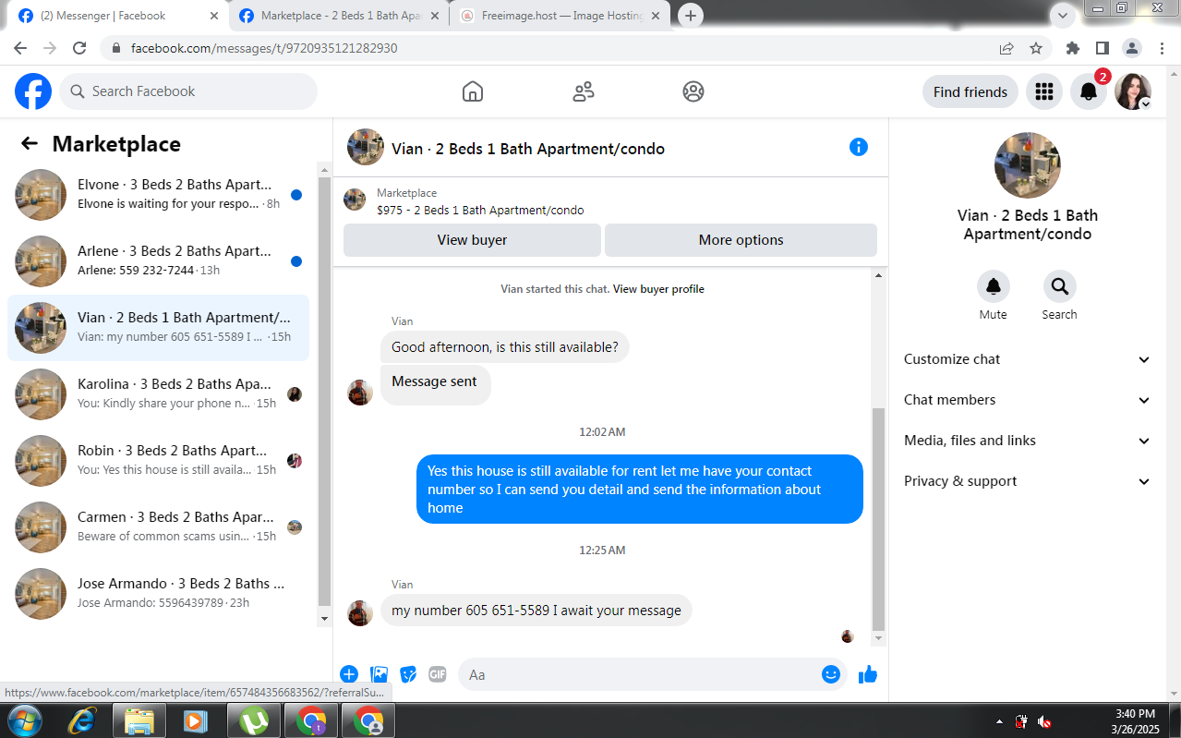This screenshot has width=1181, height=738.
Task: Open Chrome's three-dot menu
Action: 1161,48
